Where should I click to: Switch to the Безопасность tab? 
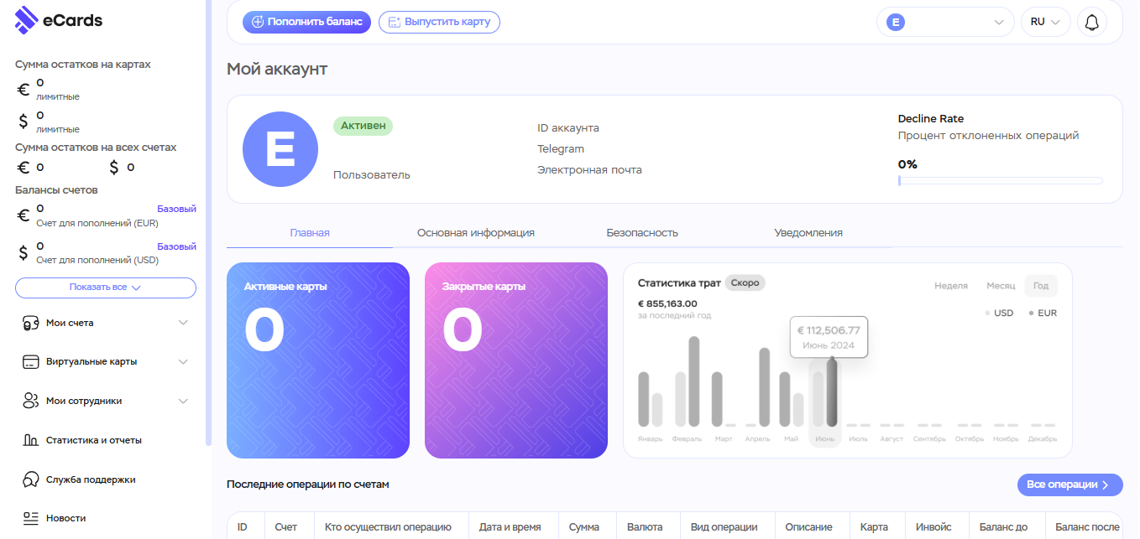tap(641, 233)
